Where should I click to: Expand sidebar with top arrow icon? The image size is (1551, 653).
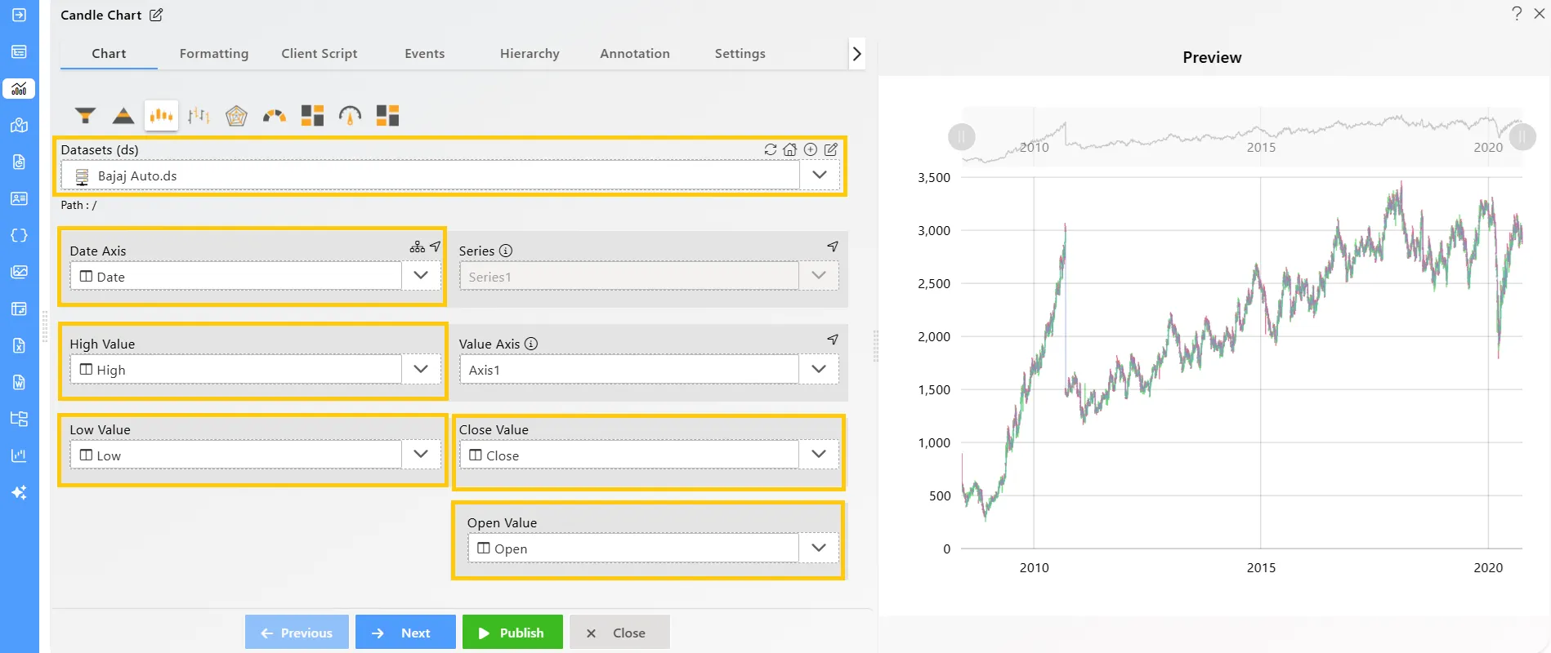click(x=19, y=15)
